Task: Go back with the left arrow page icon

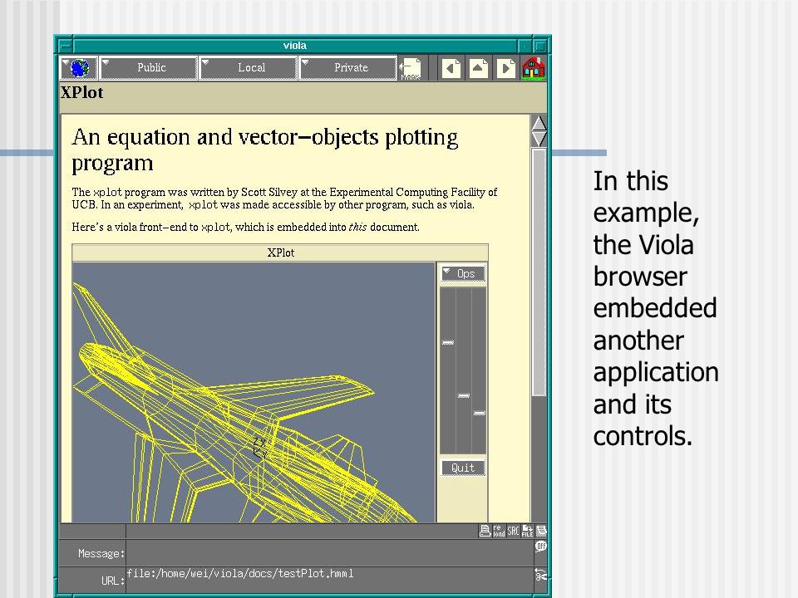Action: pos(451,68)
